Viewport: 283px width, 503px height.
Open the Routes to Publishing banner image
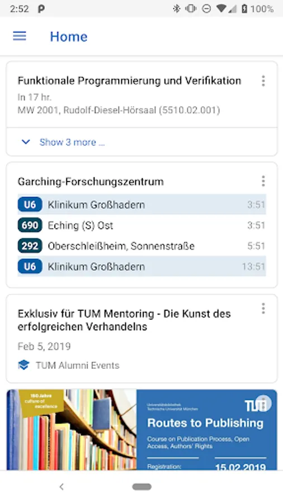[141, 430]
